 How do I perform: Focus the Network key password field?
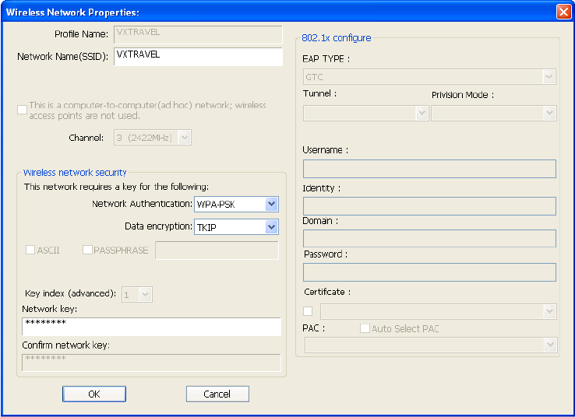click(x=151, y=326)
